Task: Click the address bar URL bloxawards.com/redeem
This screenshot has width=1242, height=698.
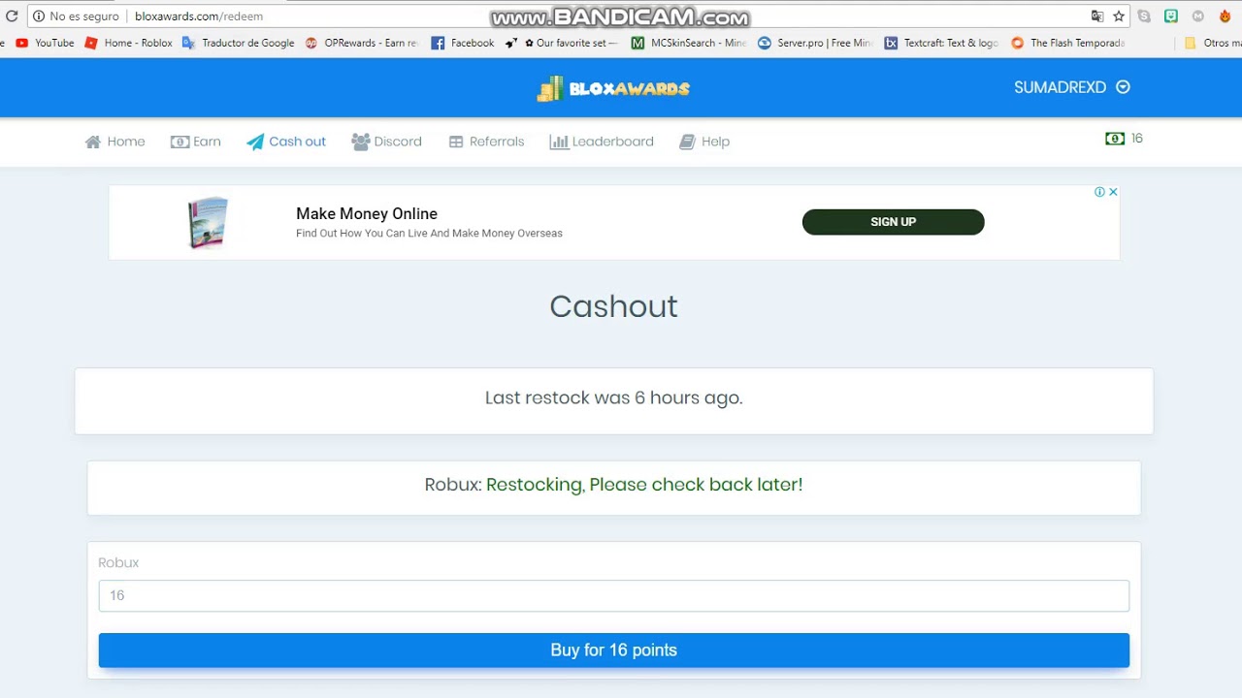Action: [x=199, y=16]
